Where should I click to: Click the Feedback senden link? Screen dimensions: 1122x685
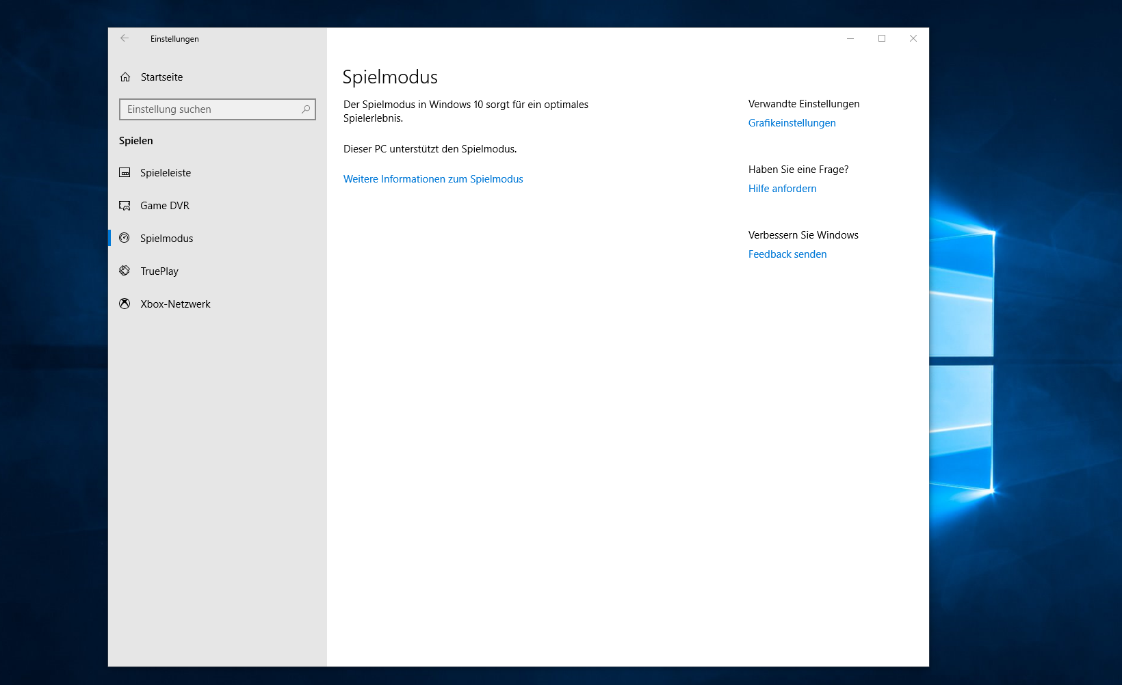click(x=787, y=254)
